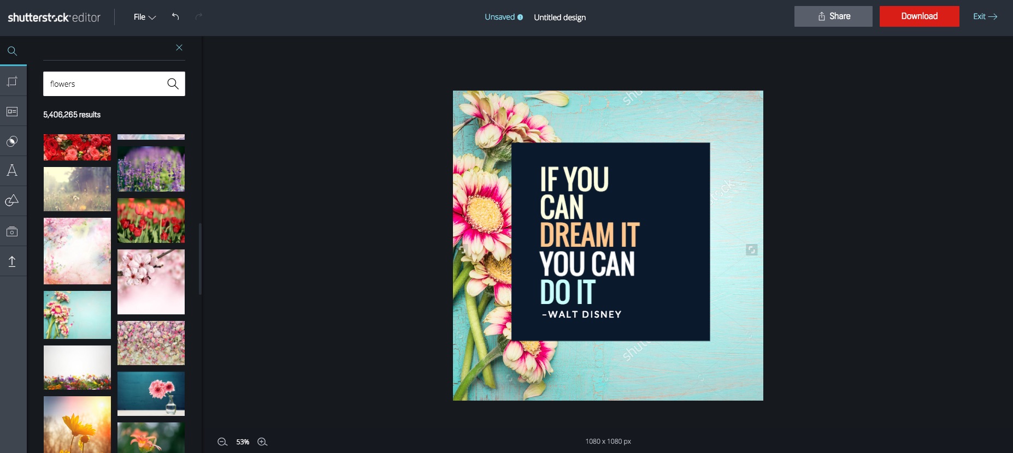1013x453 pixels.
Task: Click the Unsaved status label
Action: [x=499, y=17]
